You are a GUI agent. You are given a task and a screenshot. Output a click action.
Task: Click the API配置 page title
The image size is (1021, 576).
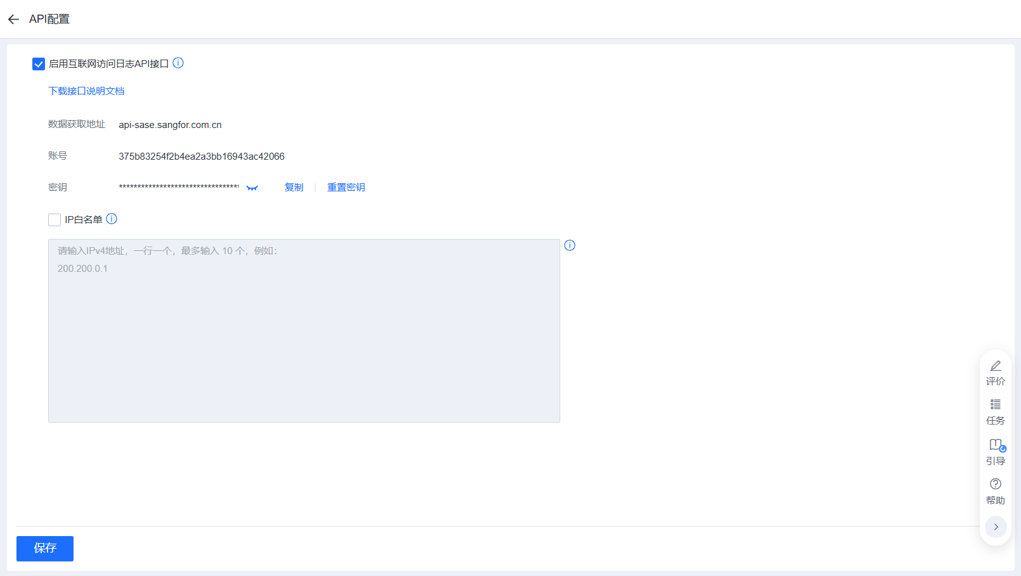click(49, 20)
